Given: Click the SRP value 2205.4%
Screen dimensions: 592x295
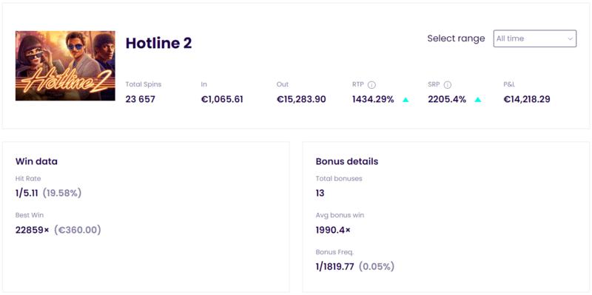Looking at the screenshot, I should coord(447,100).
